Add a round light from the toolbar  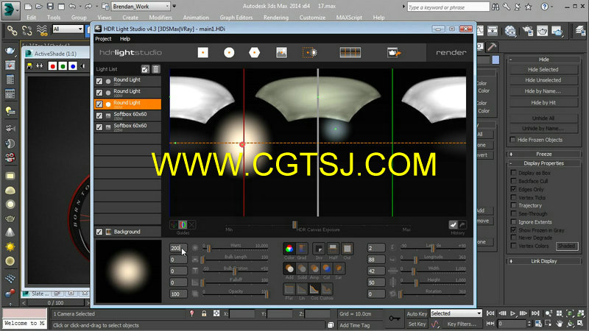[x=229, y=52]
